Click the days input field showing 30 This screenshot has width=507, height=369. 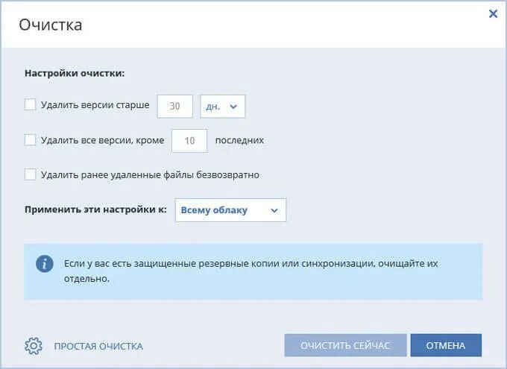pos(175,107)
